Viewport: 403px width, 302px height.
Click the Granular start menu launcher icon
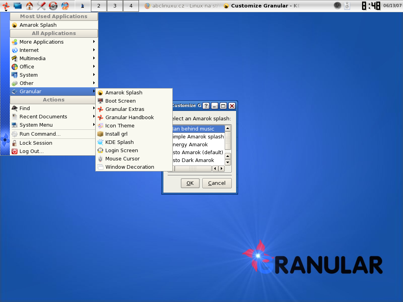6,6
